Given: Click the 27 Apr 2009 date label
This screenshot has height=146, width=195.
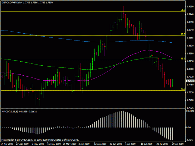Looking at the screenshot, I should [22, 144].
